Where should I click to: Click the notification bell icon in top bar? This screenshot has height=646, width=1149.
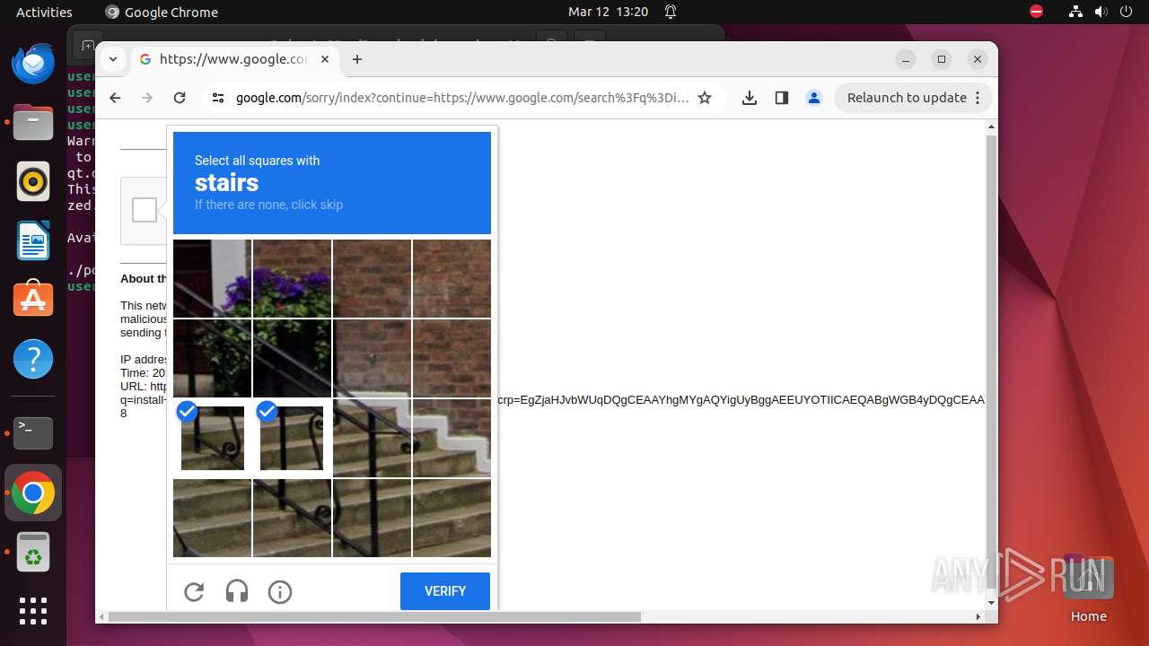coord(671,13)
